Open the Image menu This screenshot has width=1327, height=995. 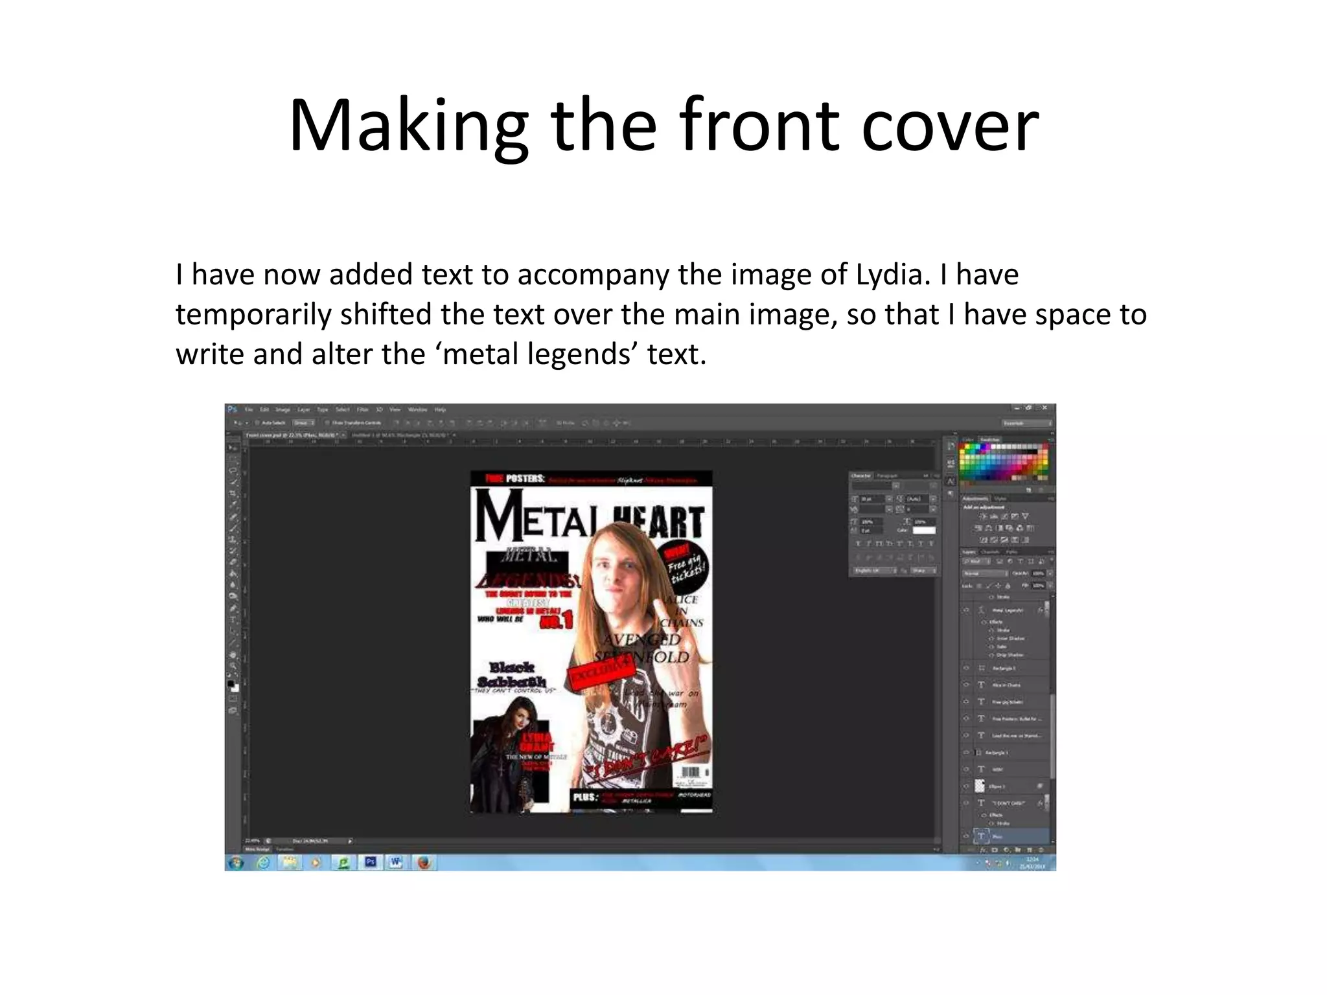283,409
